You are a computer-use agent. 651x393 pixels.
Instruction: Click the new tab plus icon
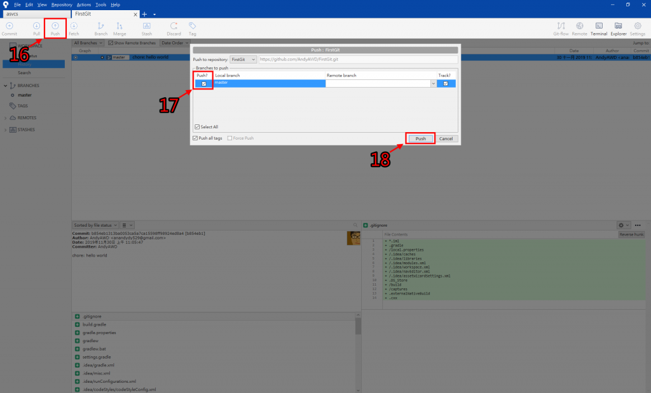pos(144,14)
